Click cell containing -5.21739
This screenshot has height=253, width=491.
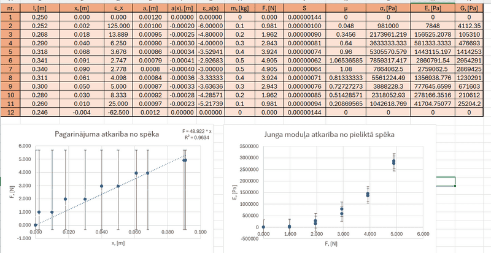point(211,104)
